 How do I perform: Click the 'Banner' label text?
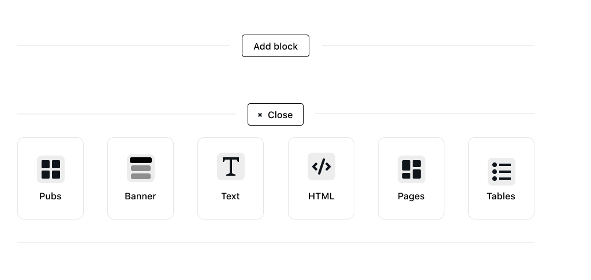pos(141,196)
